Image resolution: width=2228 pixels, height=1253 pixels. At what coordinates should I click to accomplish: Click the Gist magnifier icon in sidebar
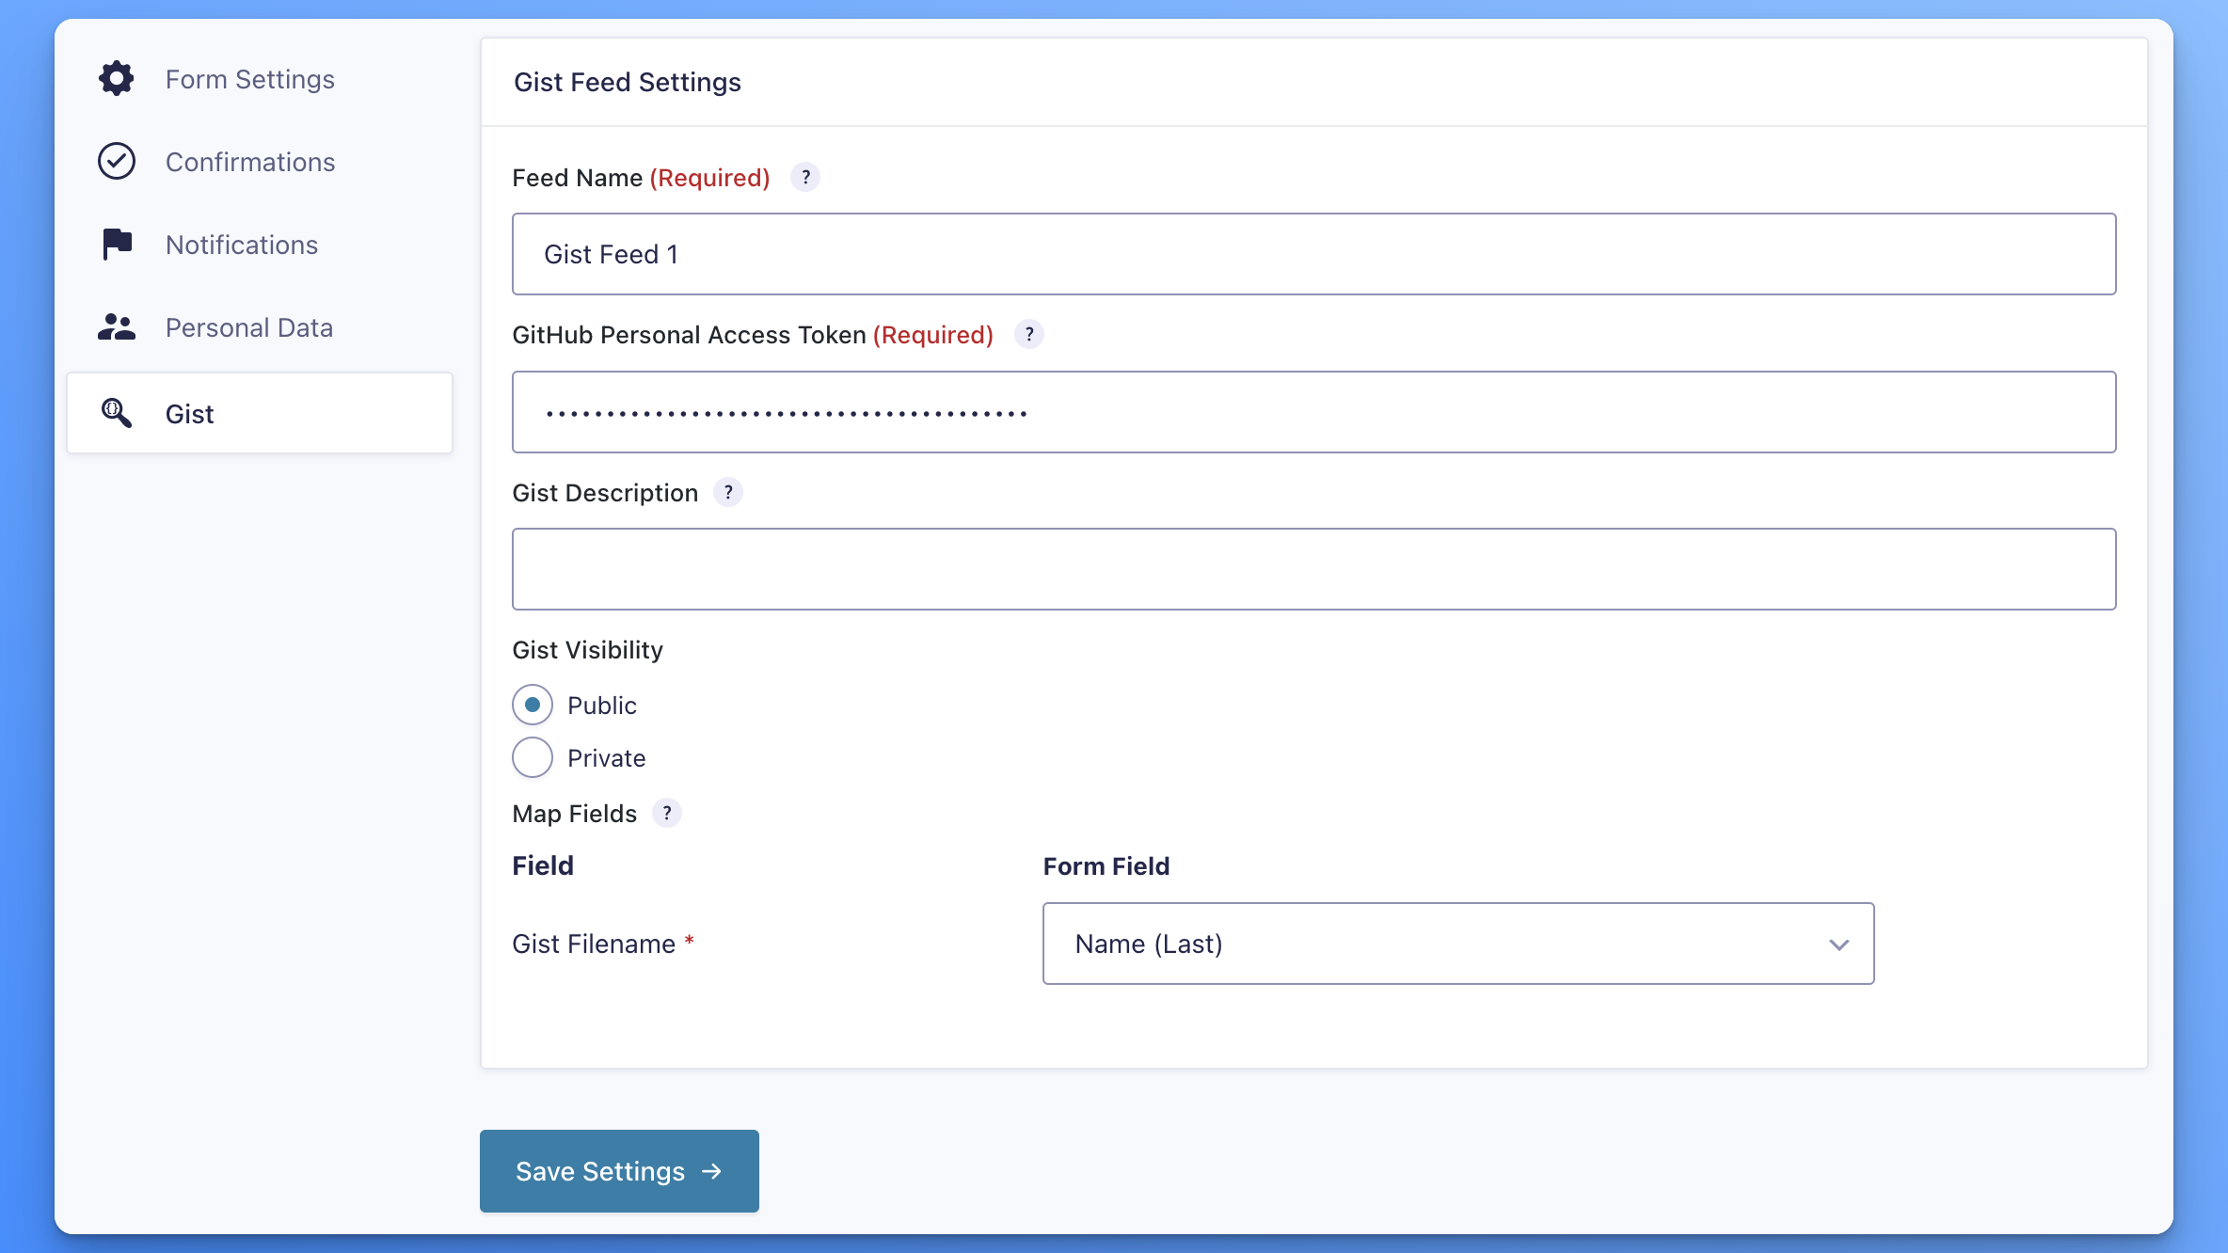pyautogui.click(x=117, y=413)
